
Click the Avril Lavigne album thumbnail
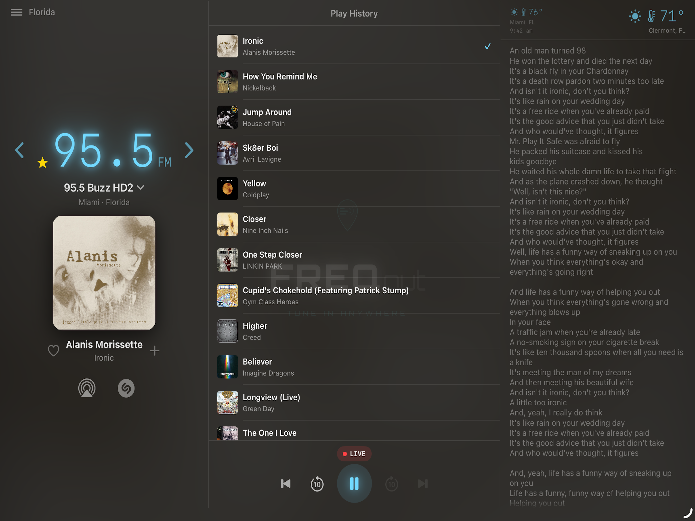coord(228,153)
